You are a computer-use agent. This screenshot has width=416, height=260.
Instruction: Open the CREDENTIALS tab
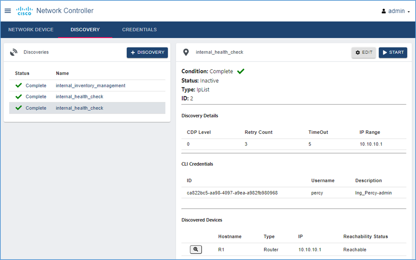pyautogui.click(x=139, y=29)
